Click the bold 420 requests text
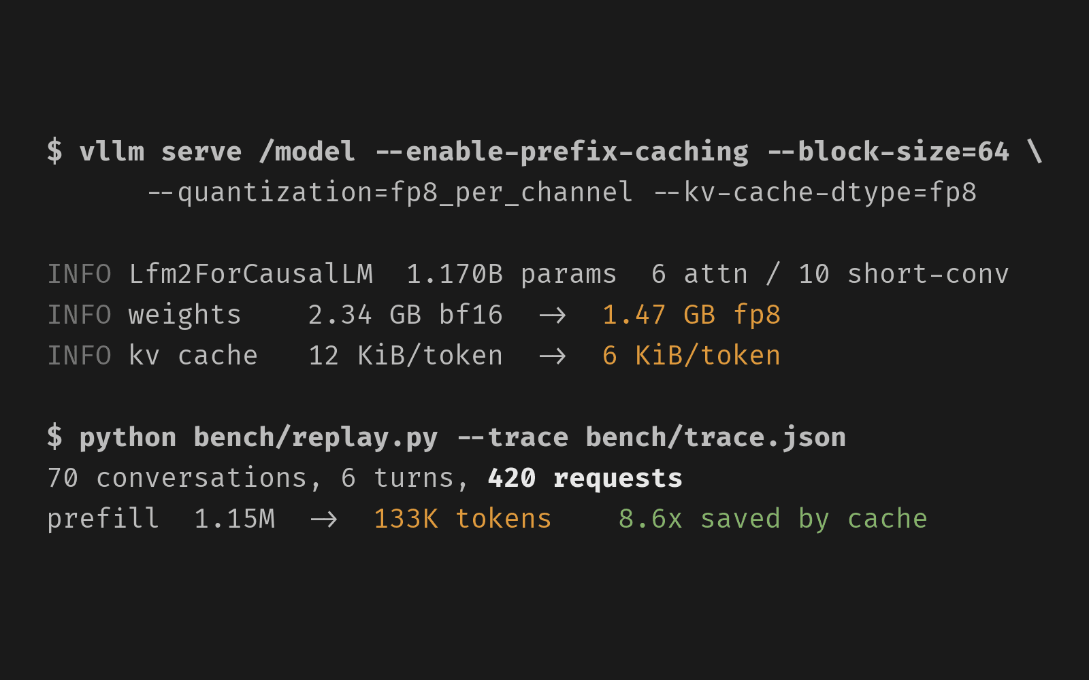Screen dimensions: 1089x680 pyautogui.click(x=585, y=479)
